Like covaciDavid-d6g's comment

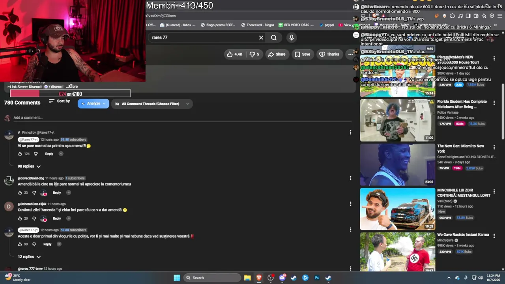pyautogui.click(x=20, y=193)
